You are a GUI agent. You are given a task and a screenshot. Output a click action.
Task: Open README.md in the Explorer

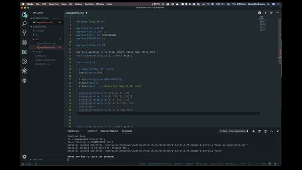coord(42,64)
